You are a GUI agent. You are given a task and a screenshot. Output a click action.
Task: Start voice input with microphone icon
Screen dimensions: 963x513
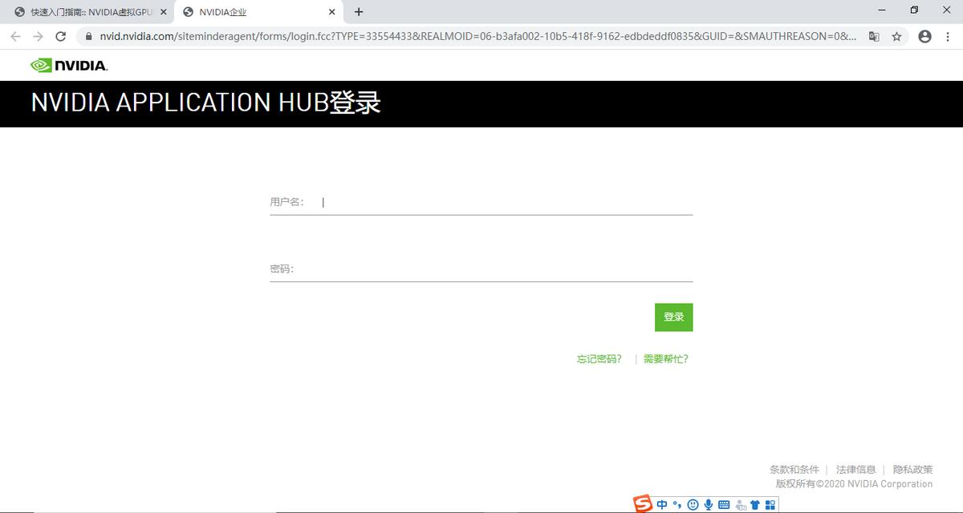click(709, 504)
